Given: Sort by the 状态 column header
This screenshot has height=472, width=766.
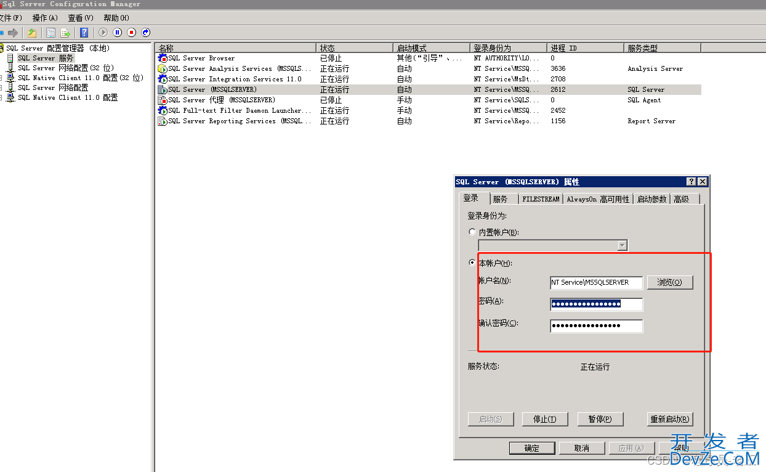Looking at the screenshot, I should point(355,47).
